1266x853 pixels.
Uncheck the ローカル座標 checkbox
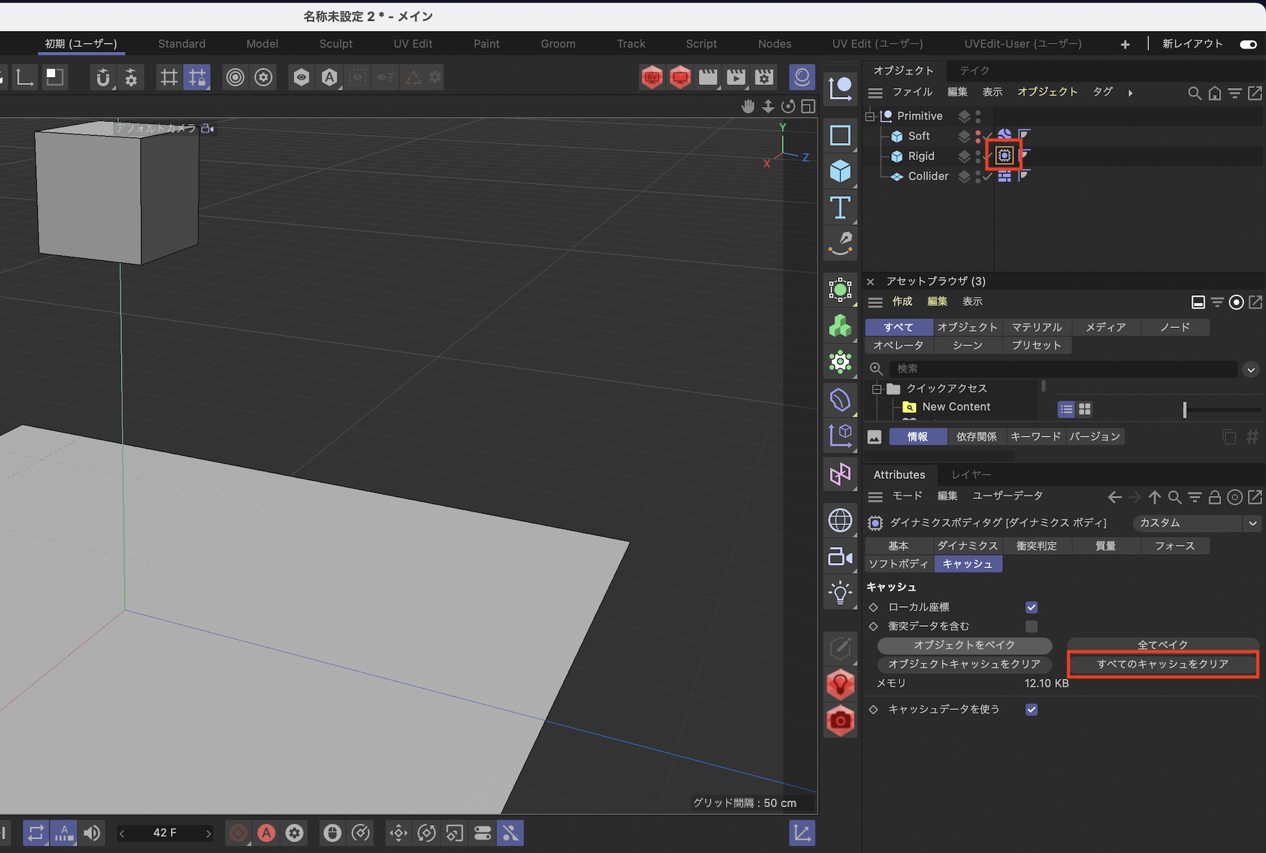[x=1031, y=607]
